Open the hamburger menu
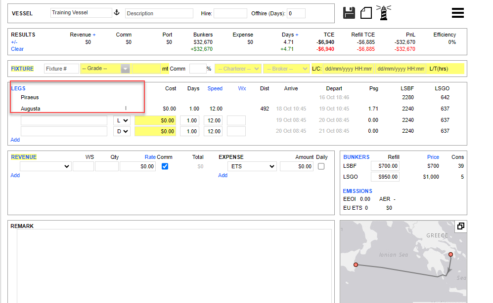The width and height of the screenshot is (493, 303). [457, 13]
